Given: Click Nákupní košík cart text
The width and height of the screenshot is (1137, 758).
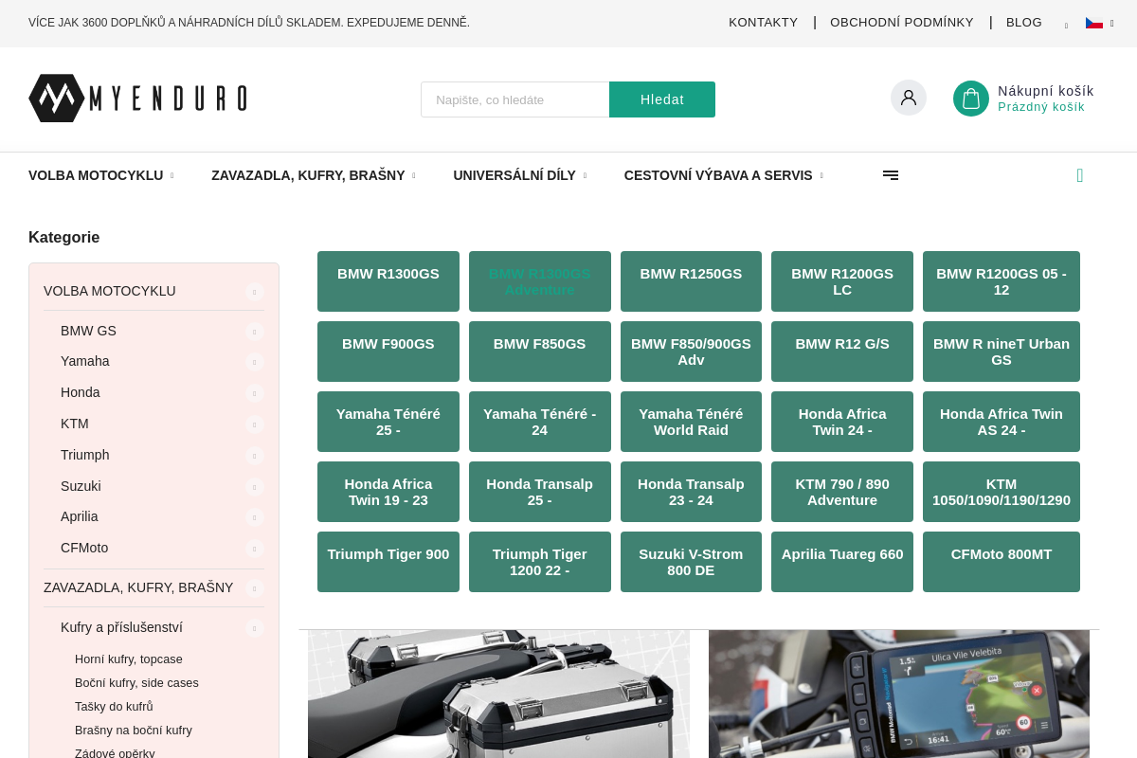Looking at the screenshot, I should point(1046,91).
